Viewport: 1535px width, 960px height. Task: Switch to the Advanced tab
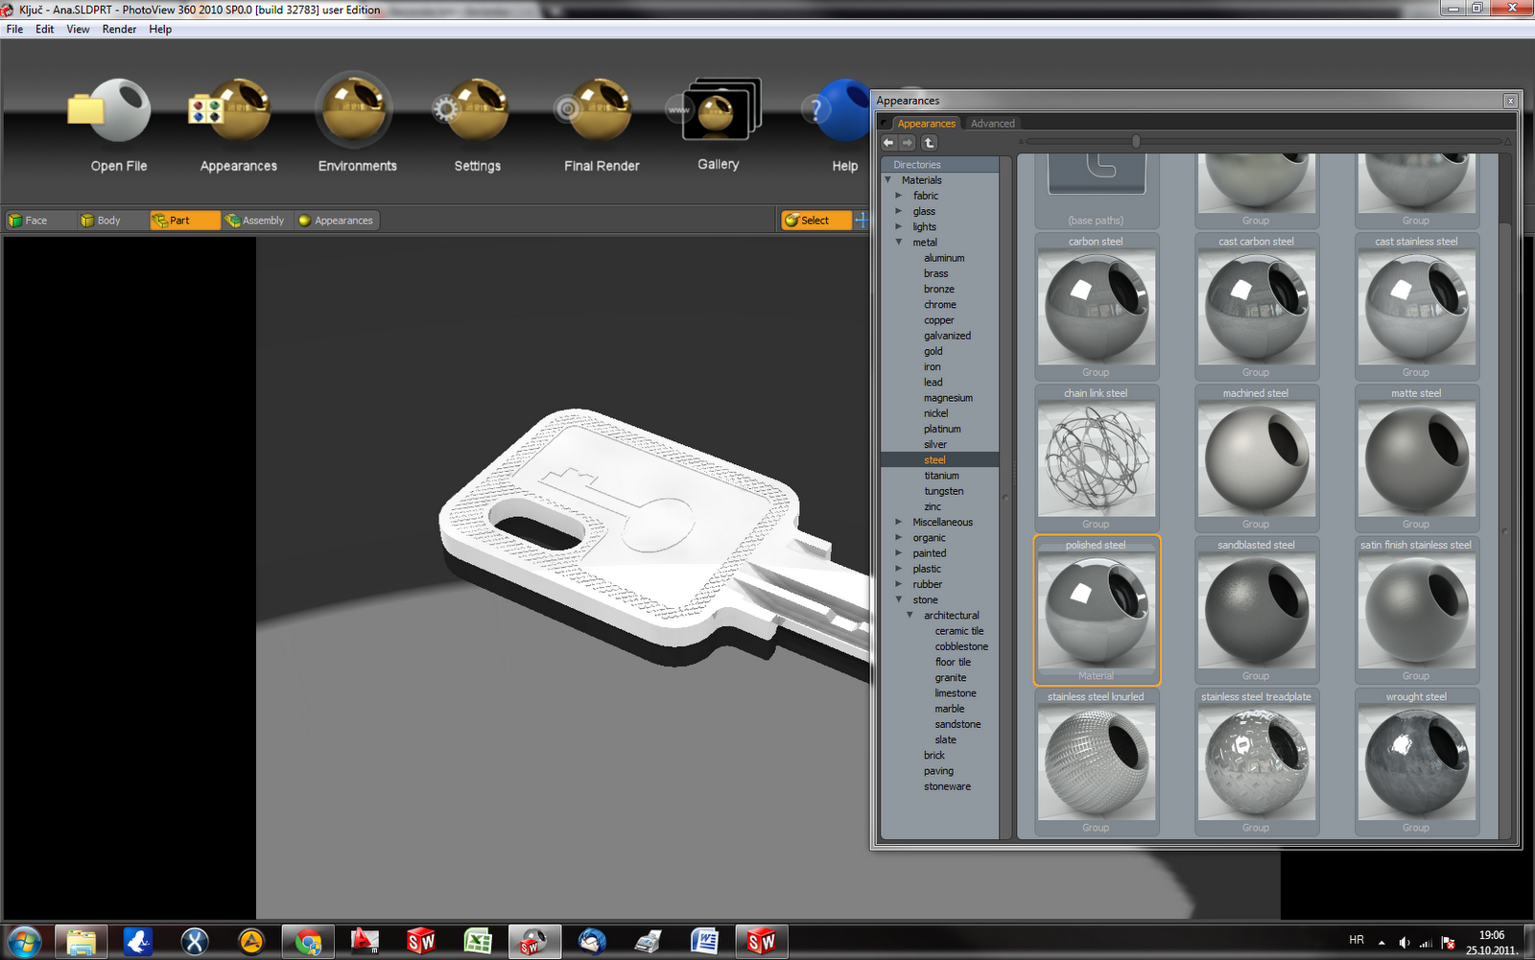click(992, 123)
